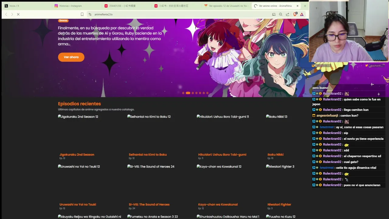Click the Episodios recientes heading
The width and height of the screenshot is (389, 219).
click(x=79, y=104)
